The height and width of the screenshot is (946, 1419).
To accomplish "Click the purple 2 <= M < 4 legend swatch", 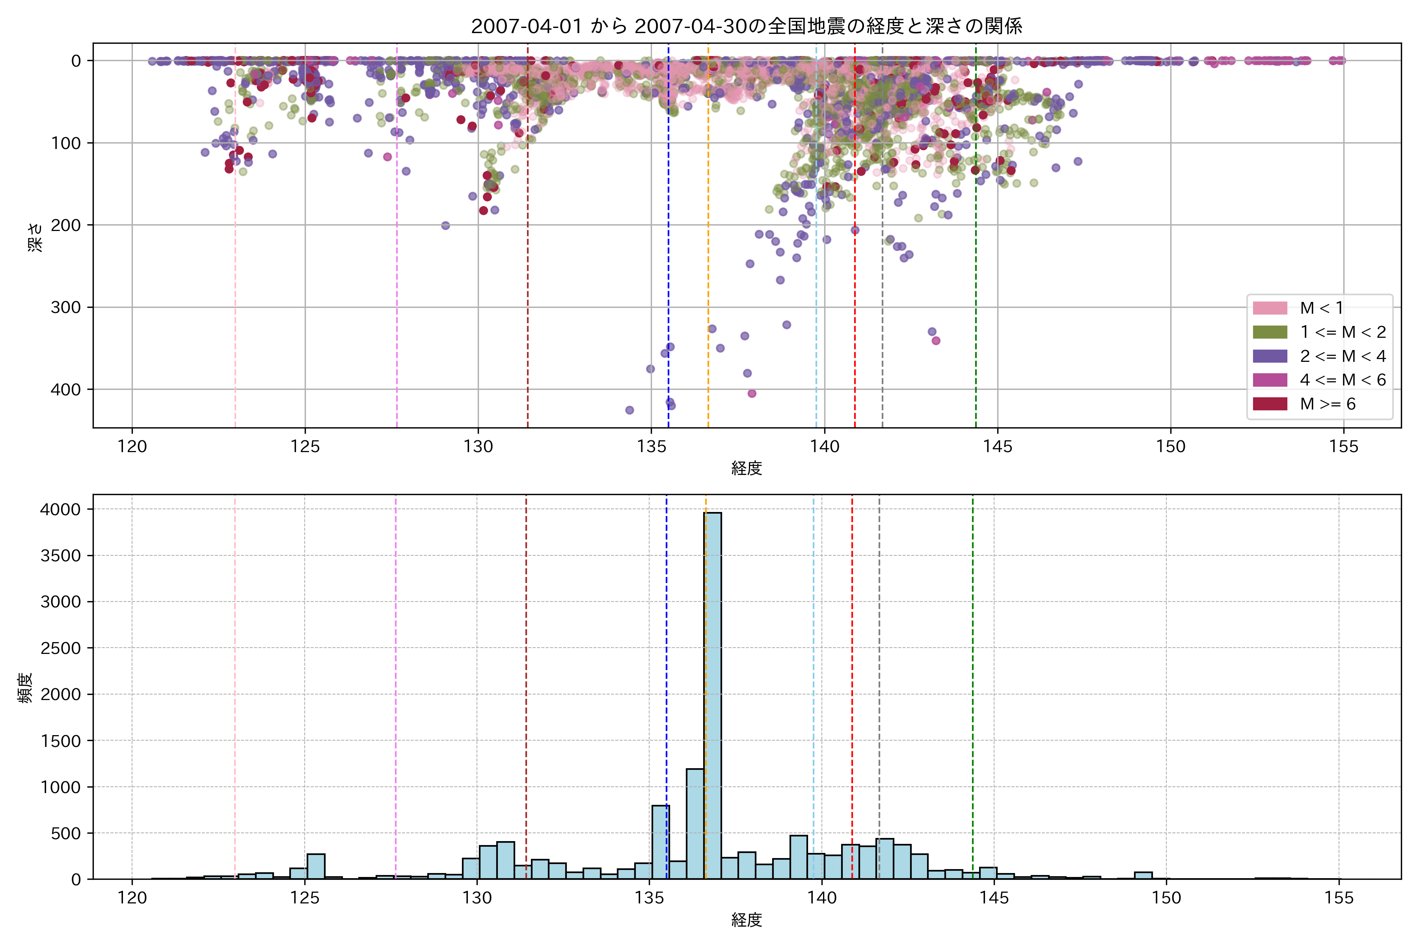I will click(1269, 356).
